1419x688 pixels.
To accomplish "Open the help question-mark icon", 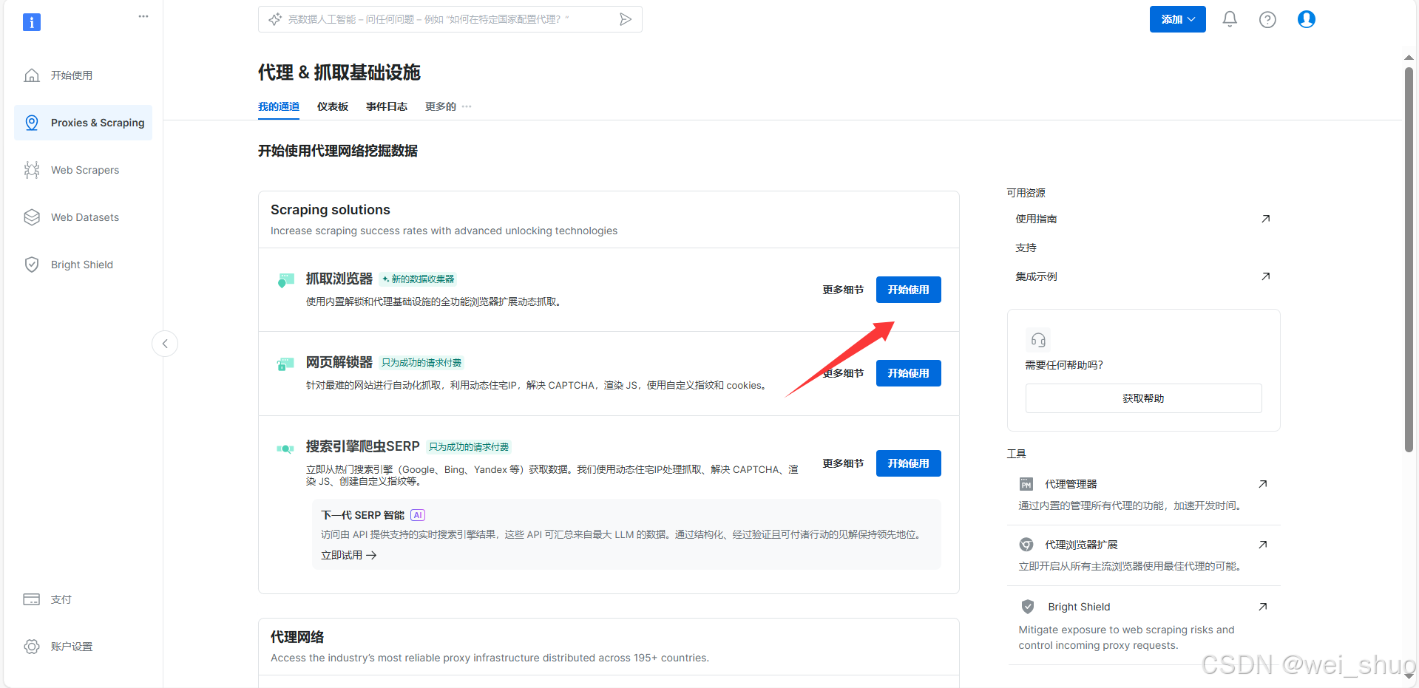I will coord(1267,19).
